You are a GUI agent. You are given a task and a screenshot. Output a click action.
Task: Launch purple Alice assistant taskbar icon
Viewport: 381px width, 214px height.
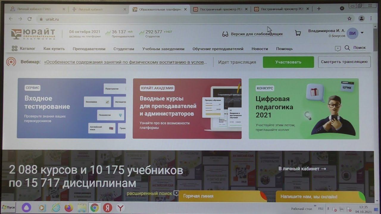pyautogui.click(x=26, y=207)
